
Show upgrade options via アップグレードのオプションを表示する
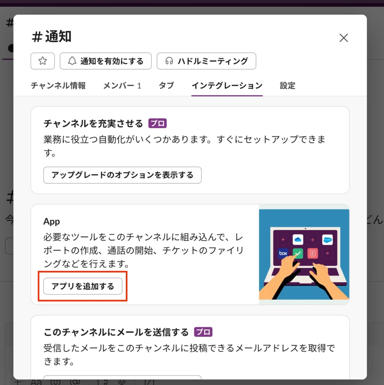[x=122, y=175]
